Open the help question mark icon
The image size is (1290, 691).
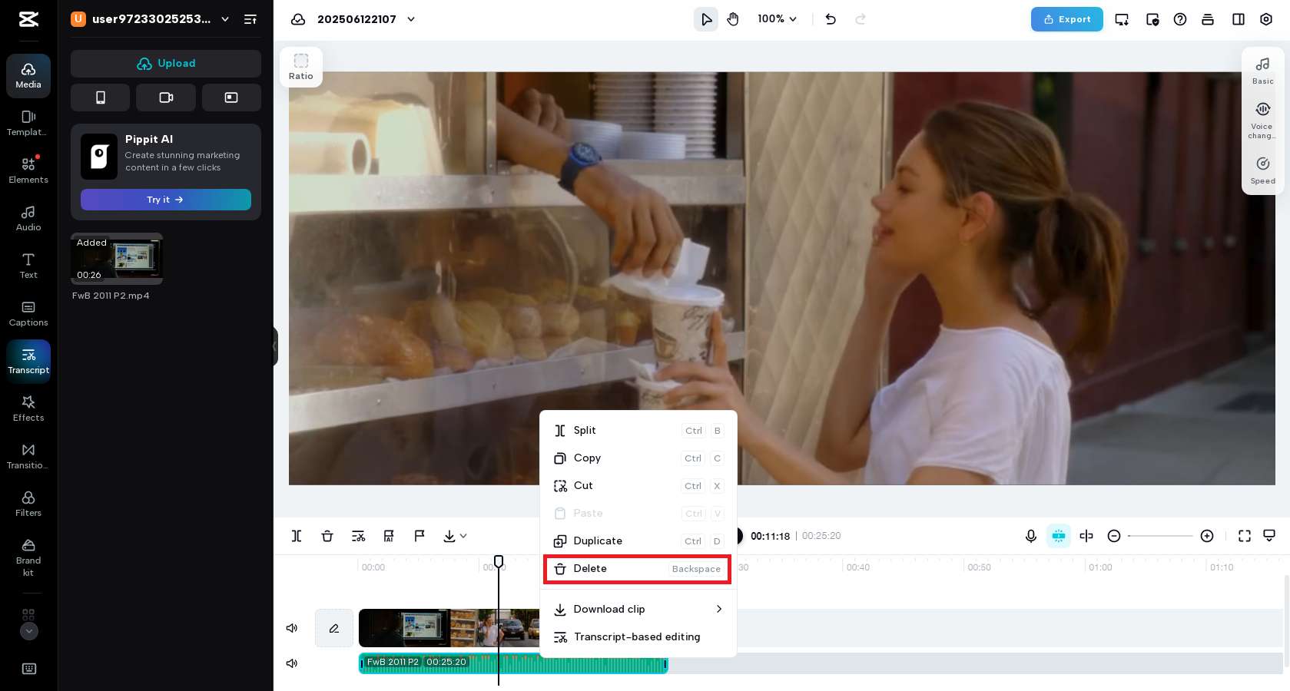point(1180,19)
